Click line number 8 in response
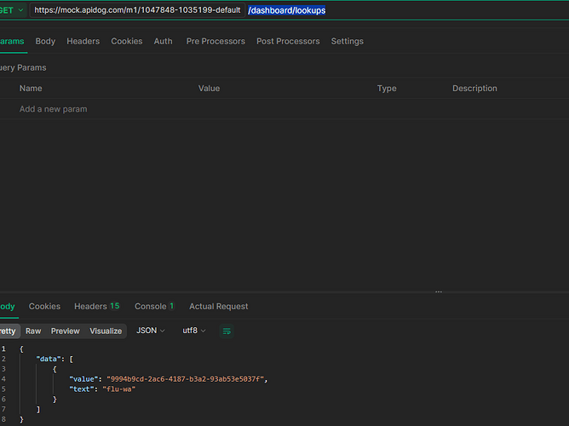569x426 pixels. (x=3, y=420)
